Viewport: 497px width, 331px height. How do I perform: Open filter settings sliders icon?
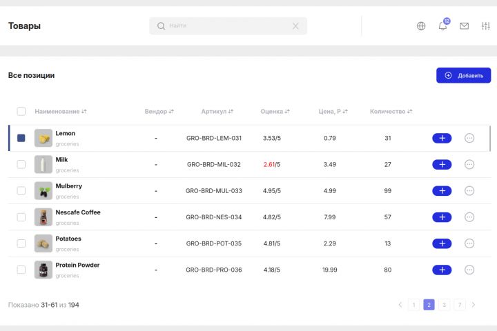pos(485,26)
